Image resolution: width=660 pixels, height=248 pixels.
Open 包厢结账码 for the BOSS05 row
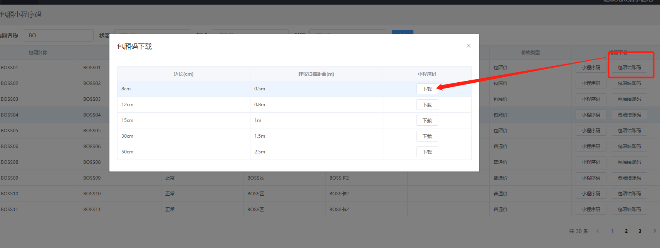[630, 130]
